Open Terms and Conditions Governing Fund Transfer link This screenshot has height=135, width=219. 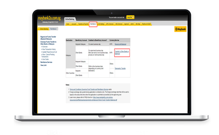coord(89,89)
